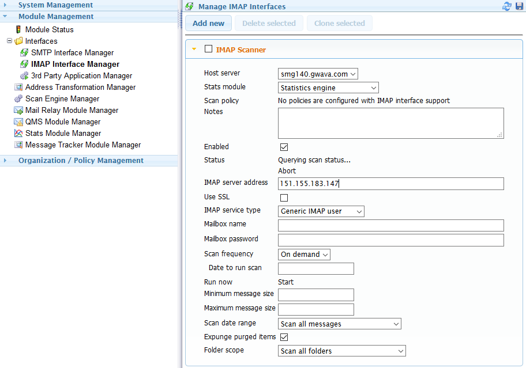Click the Mail Relay Module Manager icon

(18, 111)
